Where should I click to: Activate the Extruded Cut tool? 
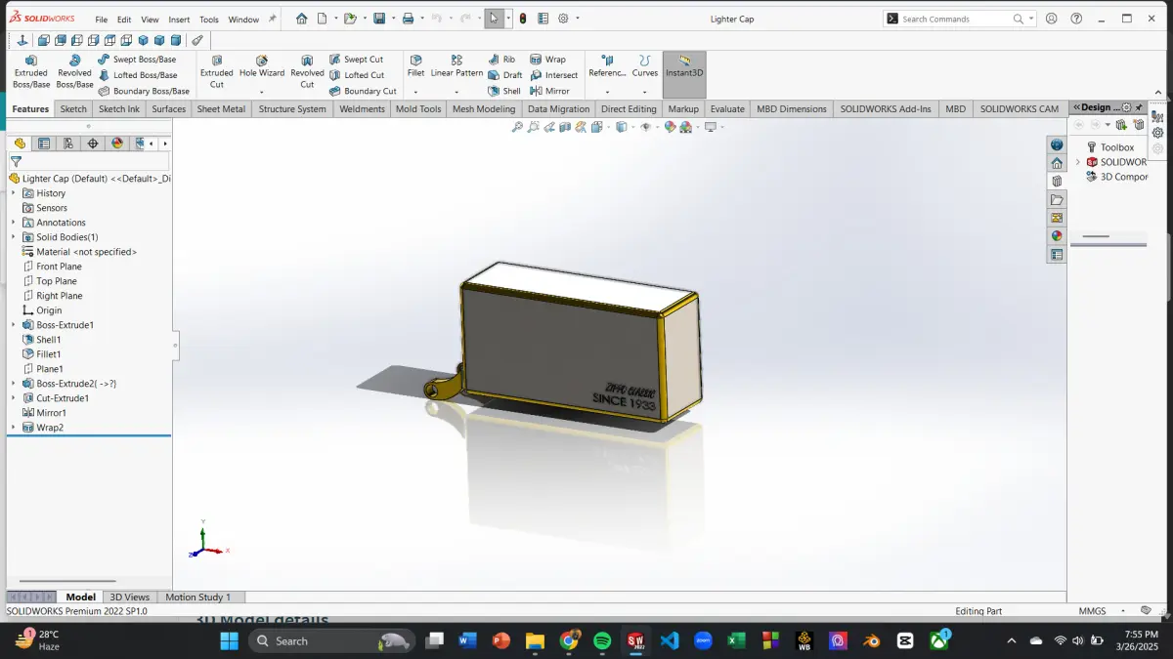[x=217, y=72]
